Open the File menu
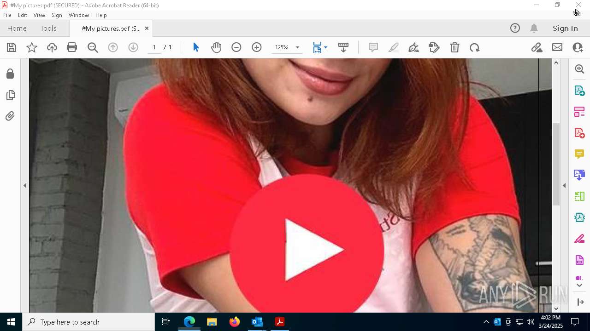This screenshot has height=331, width=590. tap(7, 15)
